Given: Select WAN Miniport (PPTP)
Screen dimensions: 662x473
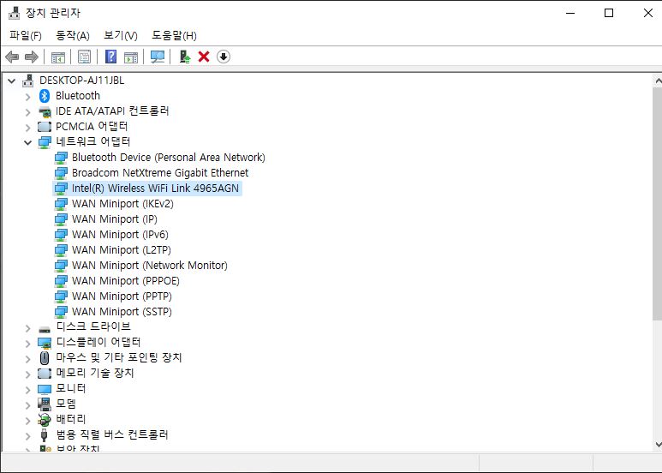Looking at the screenshot, I should (x=122, y=296).
